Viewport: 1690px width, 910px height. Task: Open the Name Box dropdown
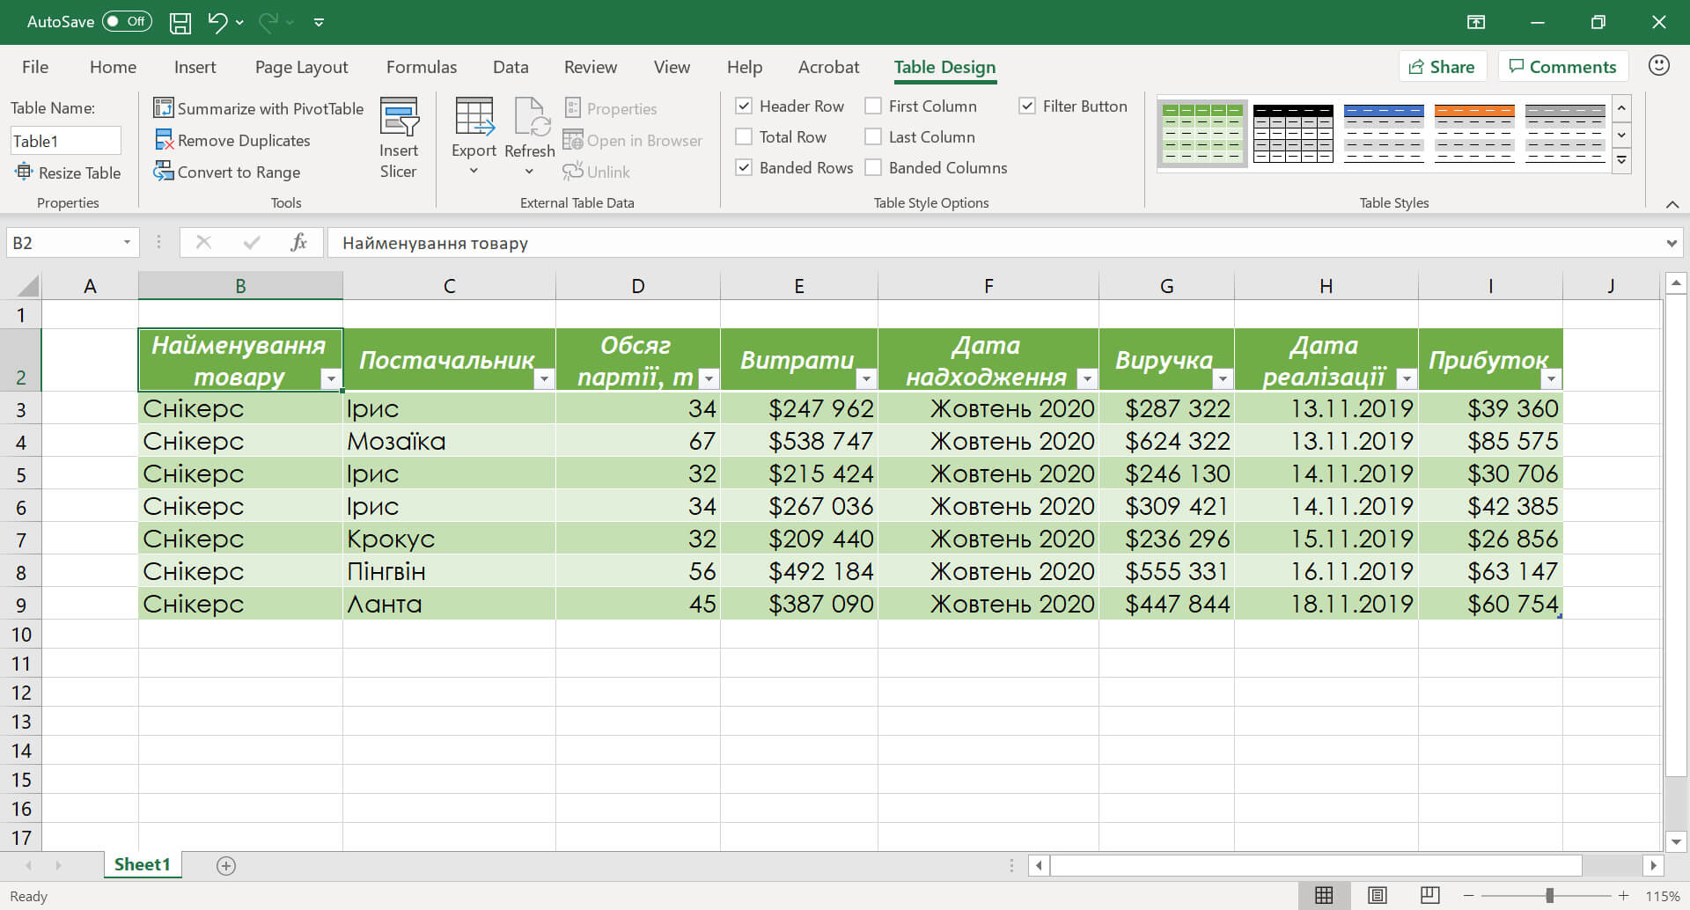point(126,242)
